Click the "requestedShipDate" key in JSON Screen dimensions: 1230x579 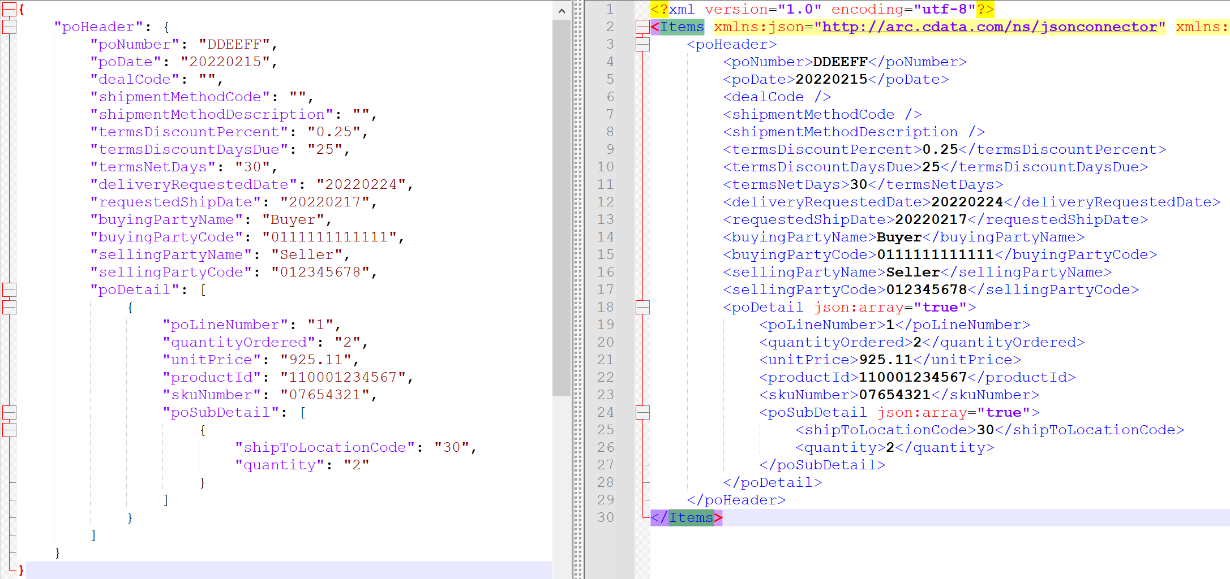(175, 202)
